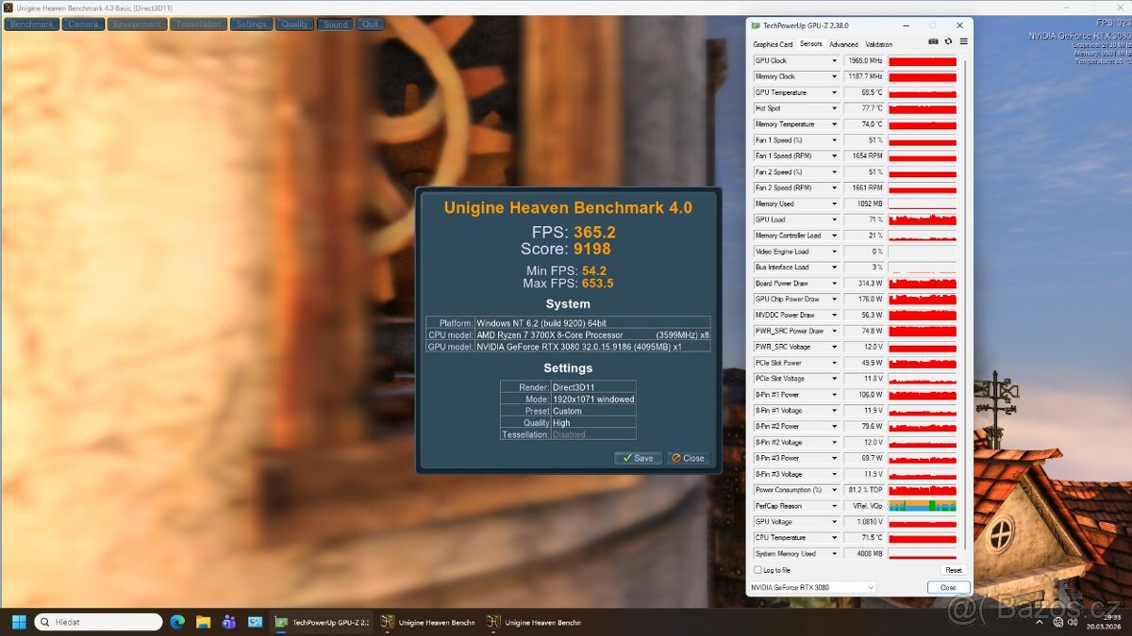Enable the Log to file checkbox
This screenshot has width=1132, height=636.
pyautogui.click(x=756, y=569)
